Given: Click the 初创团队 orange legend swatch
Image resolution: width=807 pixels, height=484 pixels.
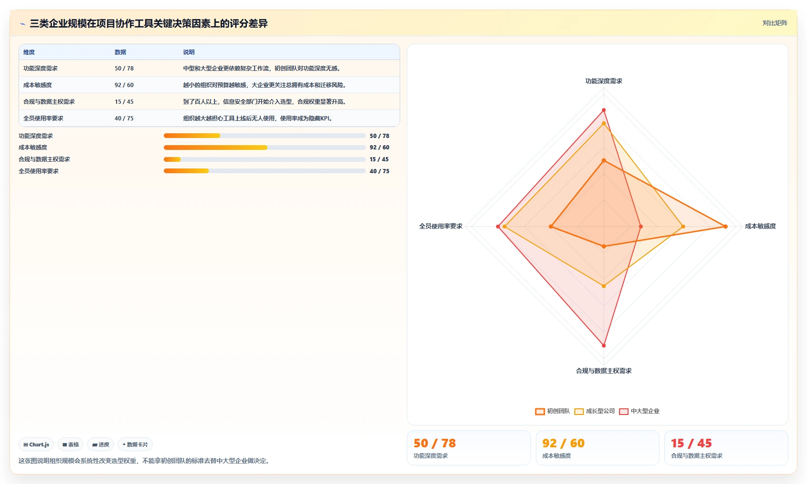Looking at the screenshot, I should coord(540,412).
